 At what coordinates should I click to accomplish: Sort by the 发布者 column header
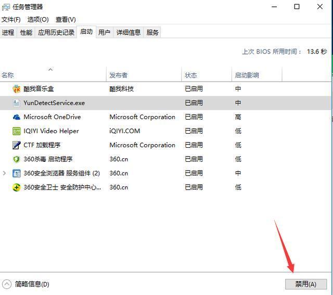tap(144, 74)
